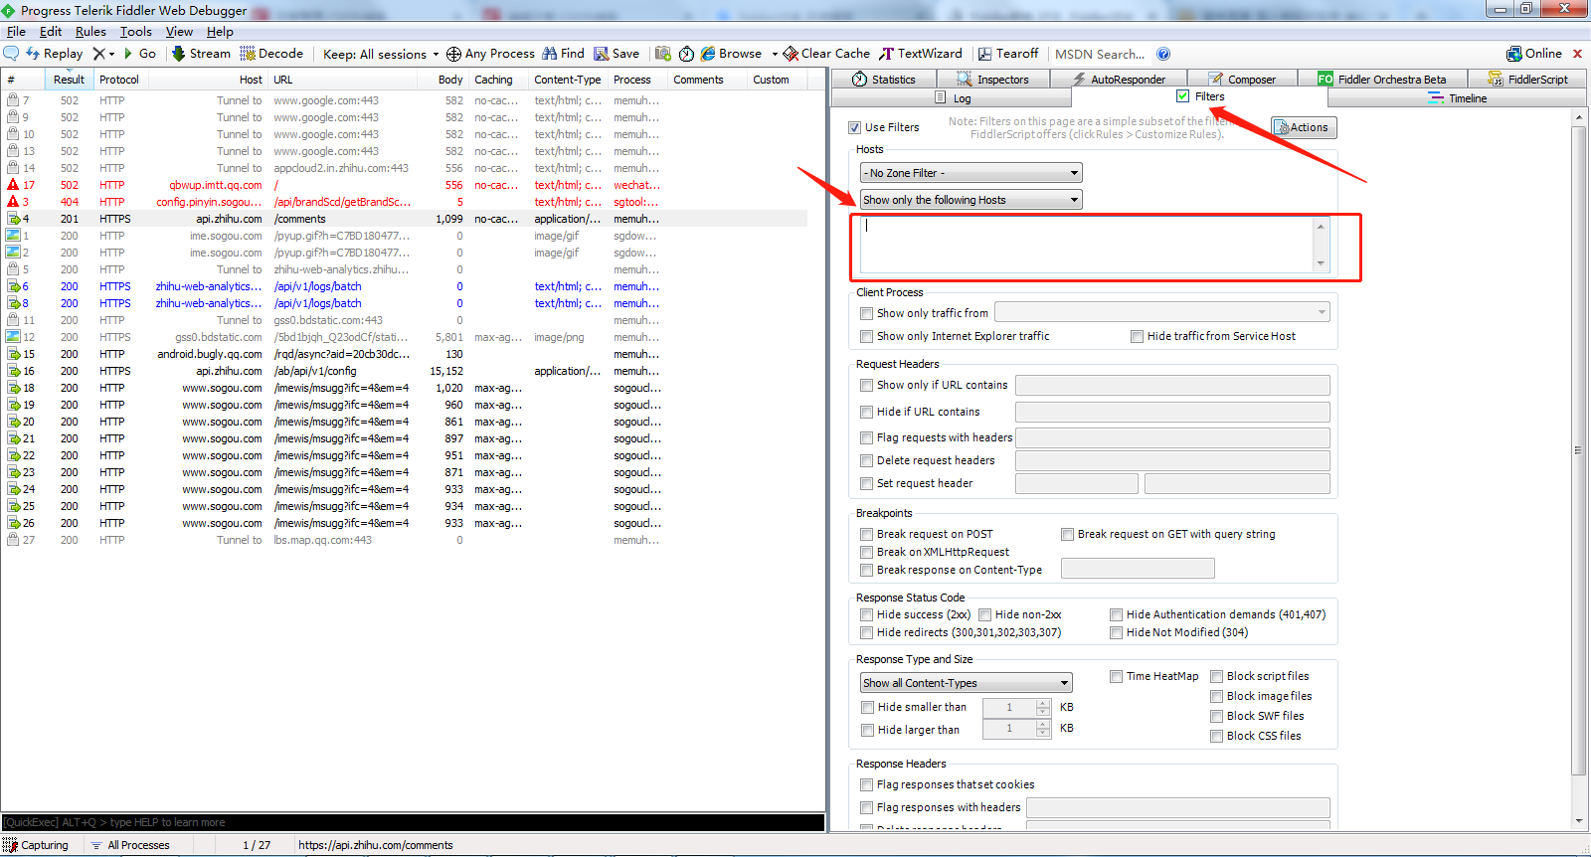Viewport: 1591px width, 857px height.
Task: Check Show only Internet Explorer traffic
Action: click(x=867, y=336)
